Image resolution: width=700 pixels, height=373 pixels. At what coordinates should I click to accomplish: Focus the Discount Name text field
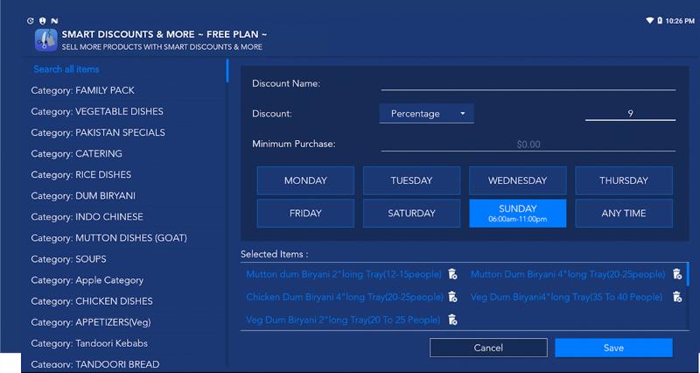pos(528,84)
